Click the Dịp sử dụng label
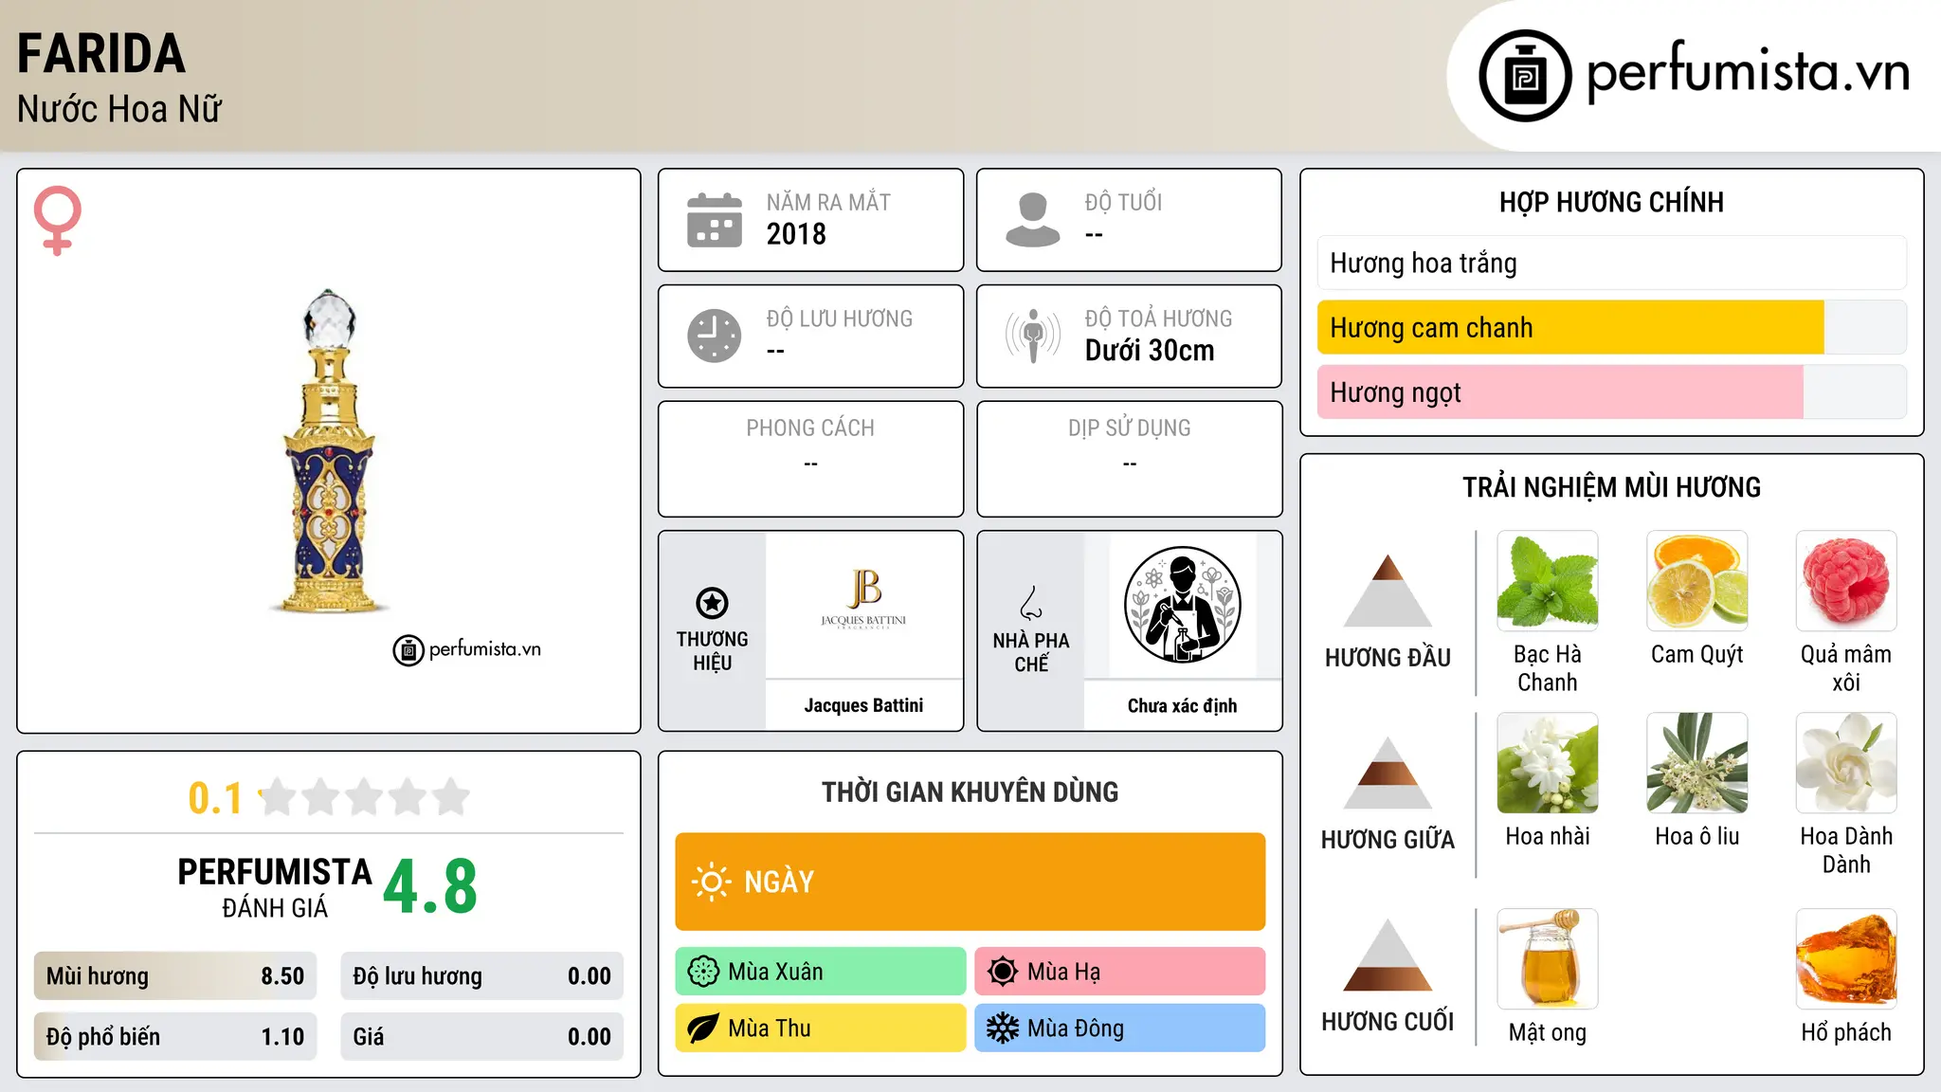Viewport: 1941px width, 1092px height. point(1129,428)
